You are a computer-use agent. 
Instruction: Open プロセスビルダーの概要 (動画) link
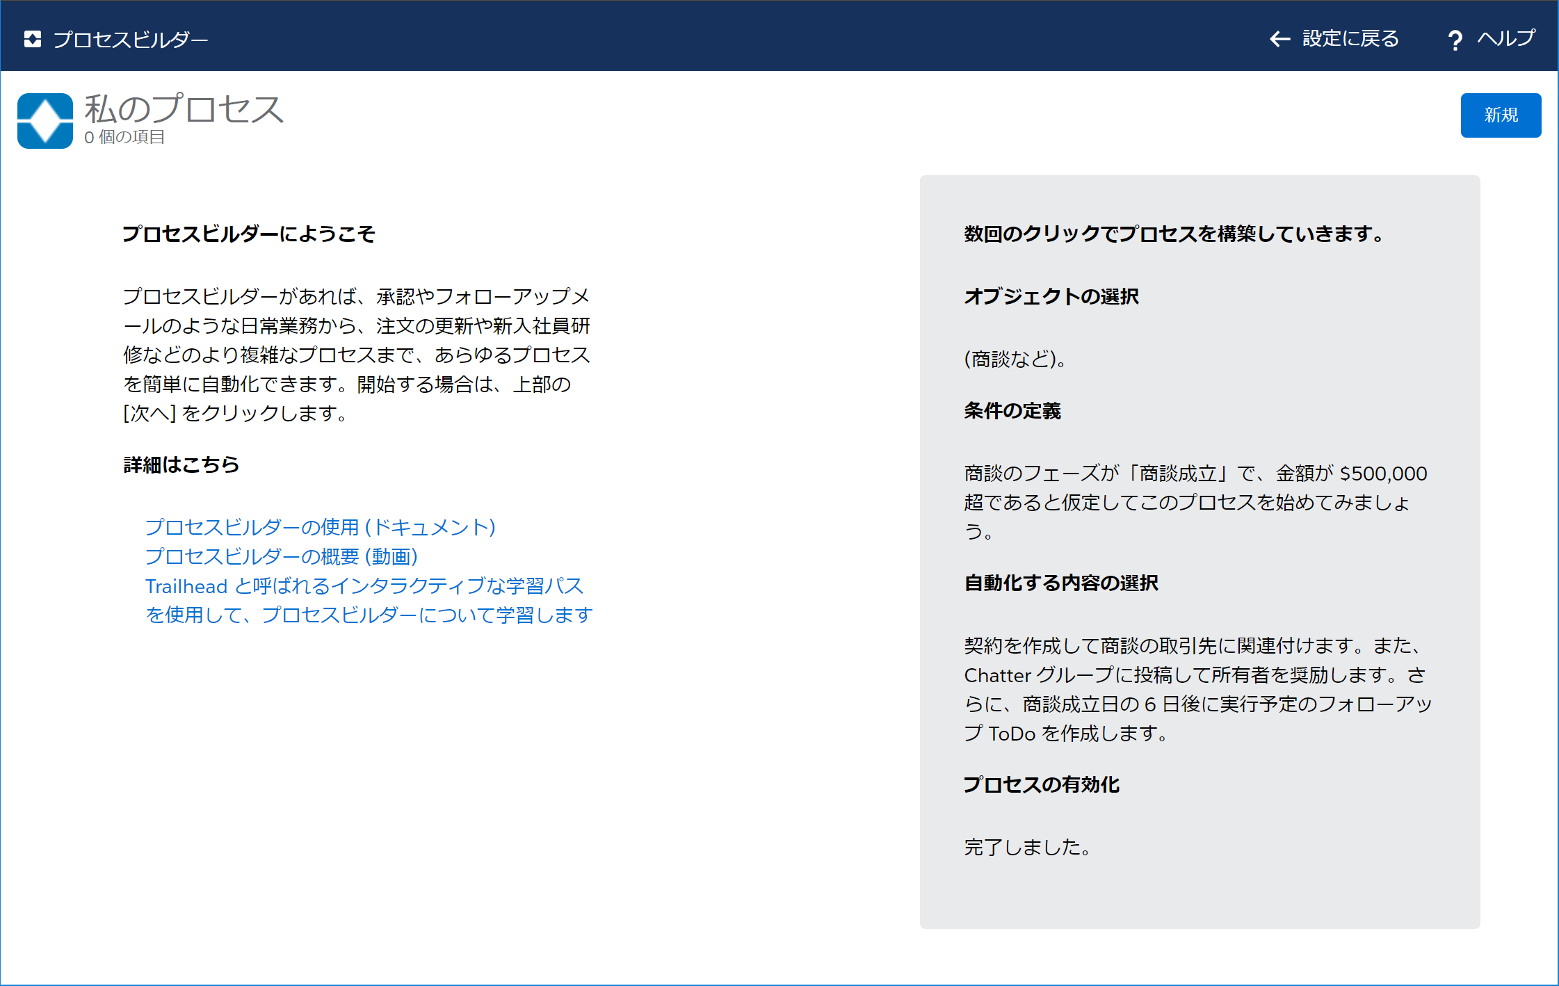(282, 556)
